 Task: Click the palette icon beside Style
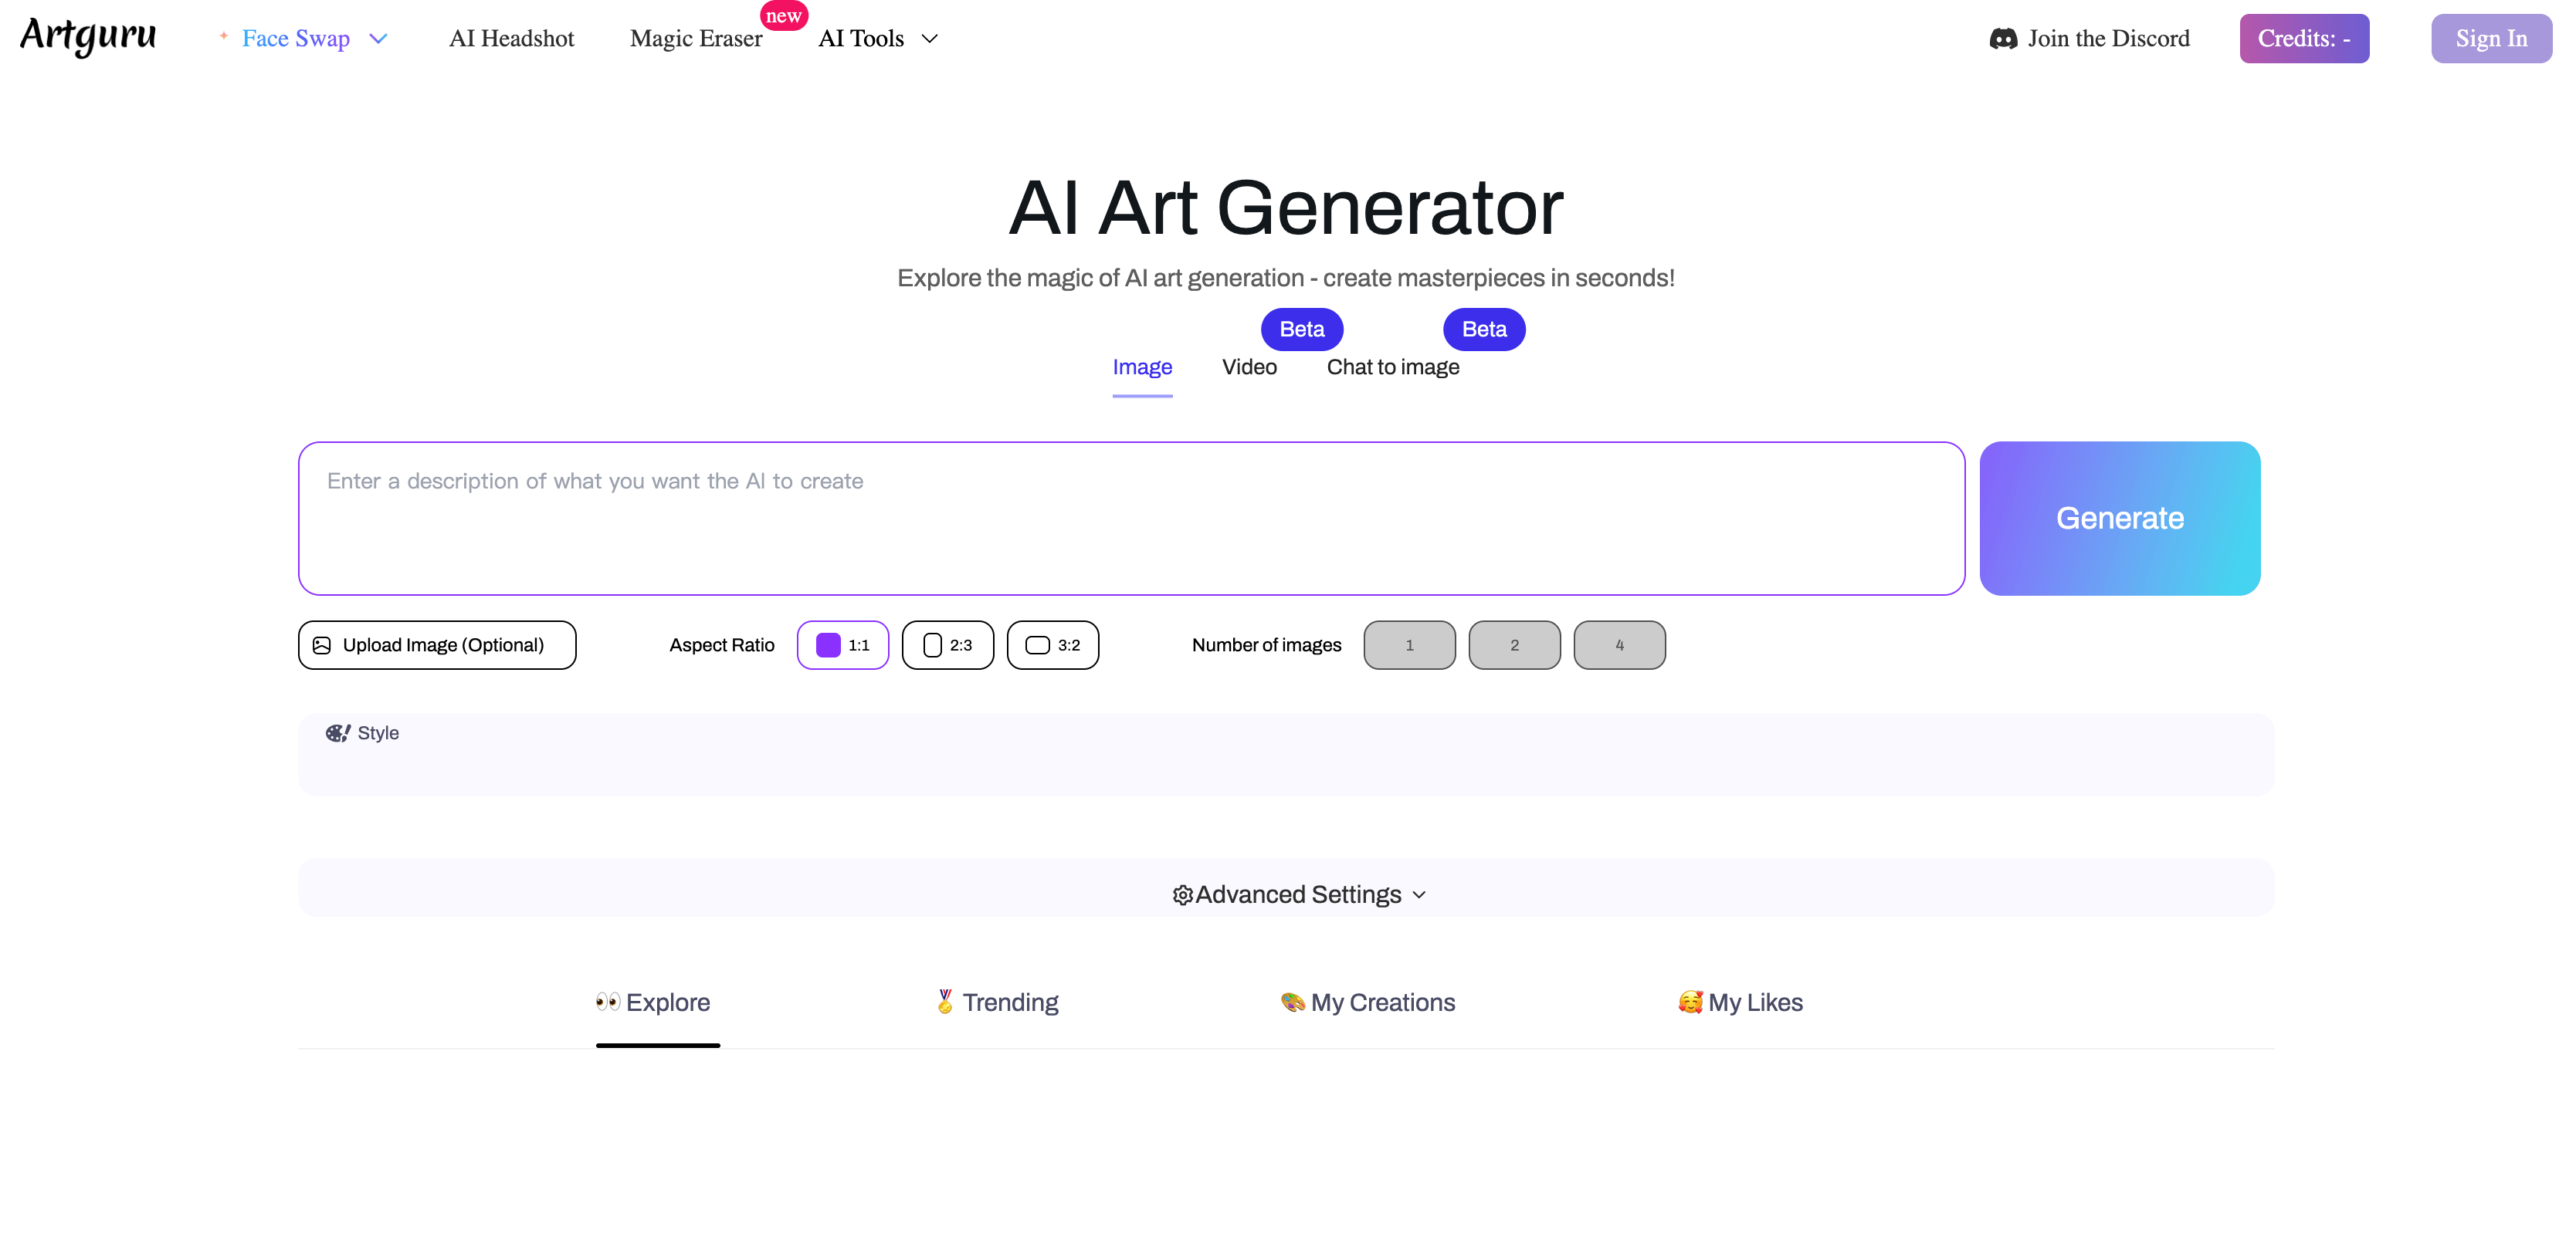coord(338,733)
